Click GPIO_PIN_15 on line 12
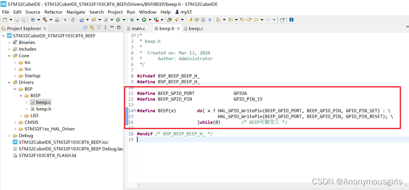The height and width of the screenshot is (190, 409). (x=248, y=99)
